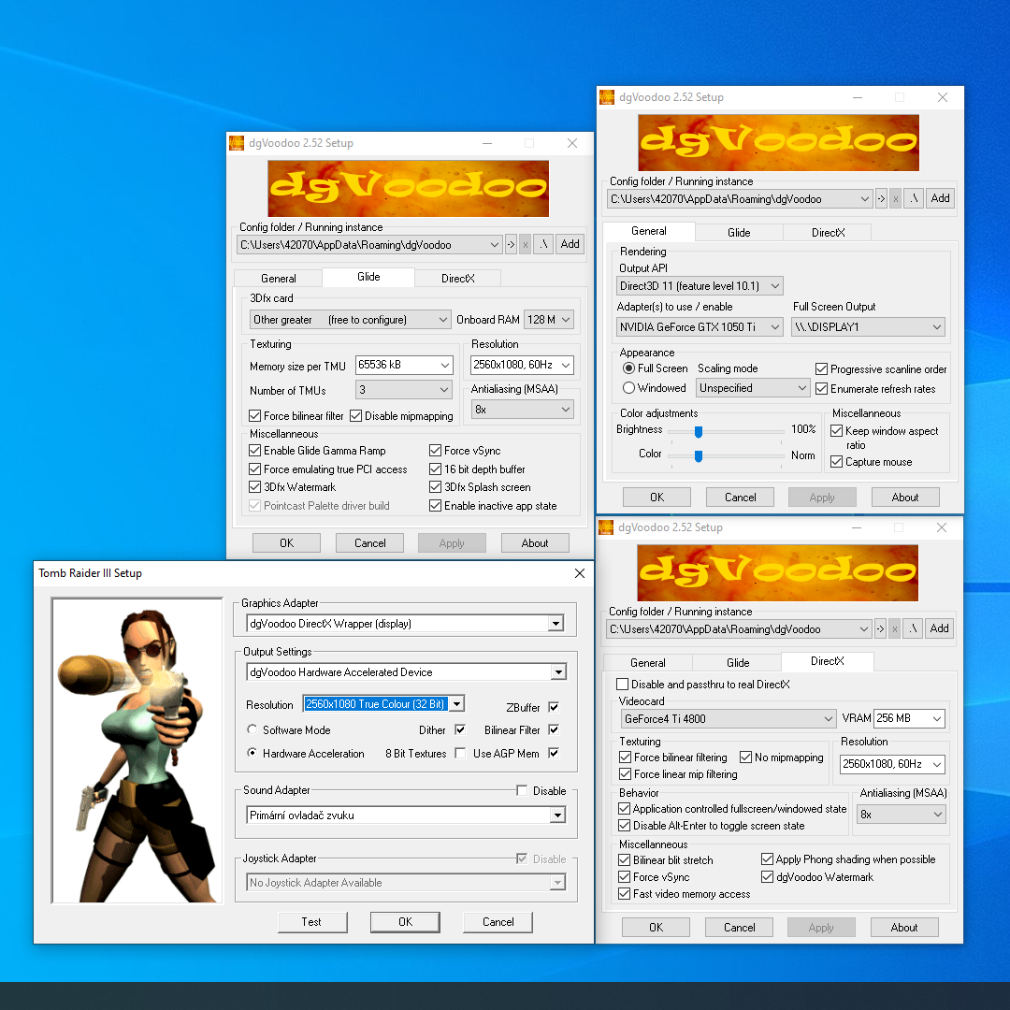Click the dgVoodoo title icon in Glide window
The image size is (1010, 1010).
click(237, 143)
